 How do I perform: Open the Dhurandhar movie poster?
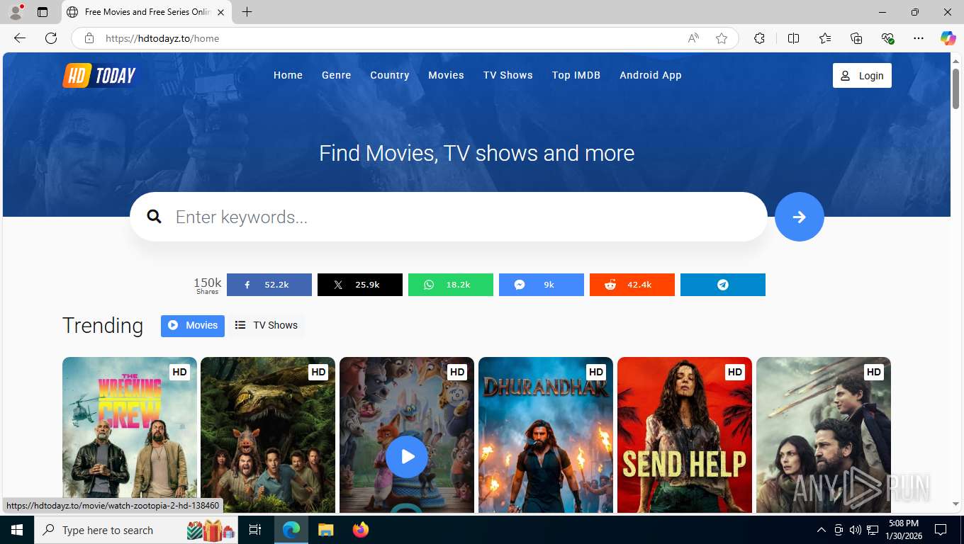546,434
